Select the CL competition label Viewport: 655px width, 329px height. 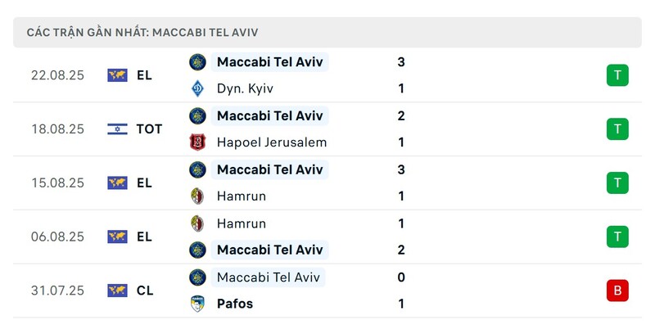[x=145, y=291]
